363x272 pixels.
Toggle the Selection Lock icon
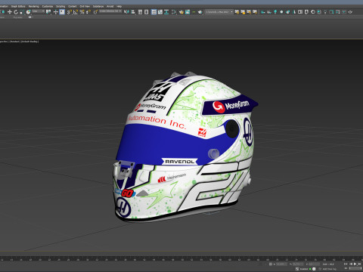point(271,264)
